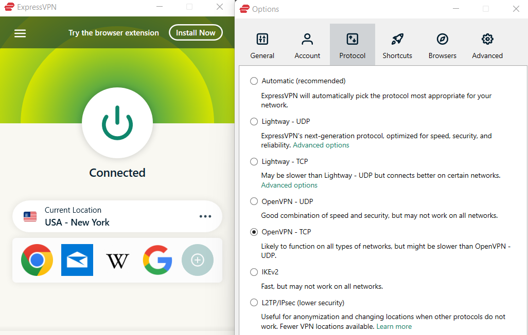Image resolution: width=528 pixels, height=335 pixels.
Task: Add a new shortcut with plus icon
Action: coord(198,260)
